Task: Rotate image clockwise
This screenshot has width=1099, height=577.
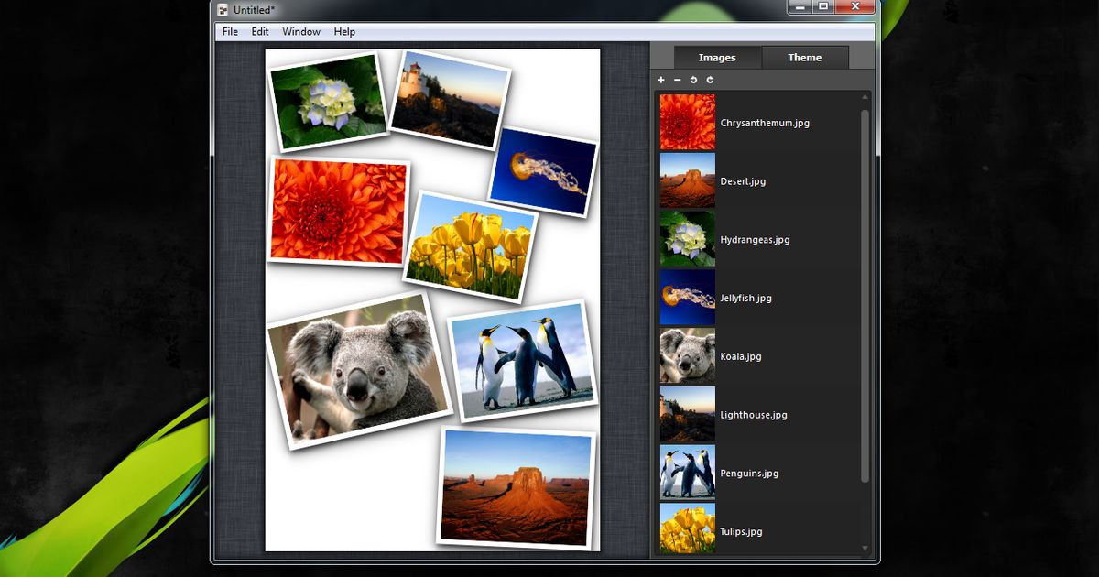Action: 711,80
